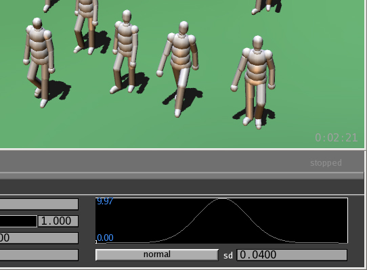Click the 0:02:21 timecode display

point(337,138)
